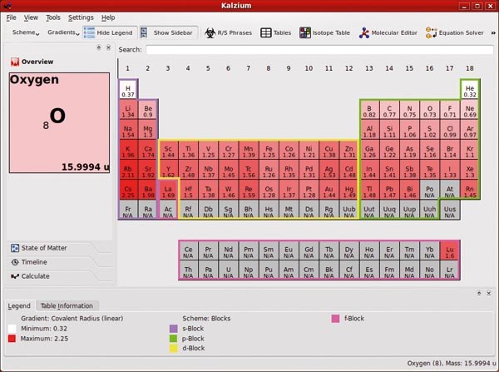Select the Cesium (Cs) element cell
The image size is (499, 372).
128,190
